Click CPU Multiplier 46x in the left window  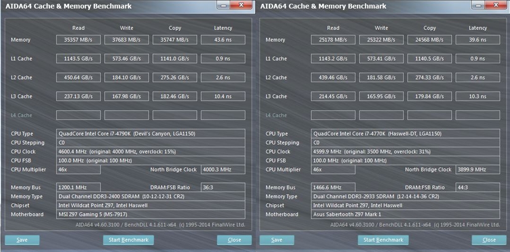pos(78,169)
